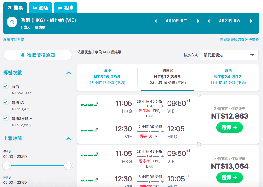Click EVA Air logo on second card's 11:05 flight
The height and width of the screenshot is (187, 263).
pos(90,155)
